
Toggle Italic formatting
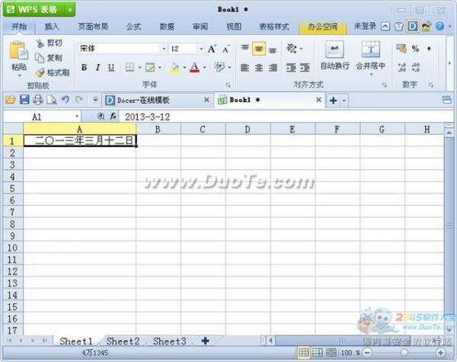coord(97,68)
